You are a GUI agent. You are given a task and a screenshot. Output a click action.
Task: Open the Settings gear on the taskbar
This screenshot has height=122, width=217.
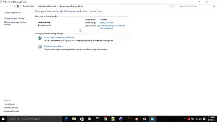tap(145, 119)
